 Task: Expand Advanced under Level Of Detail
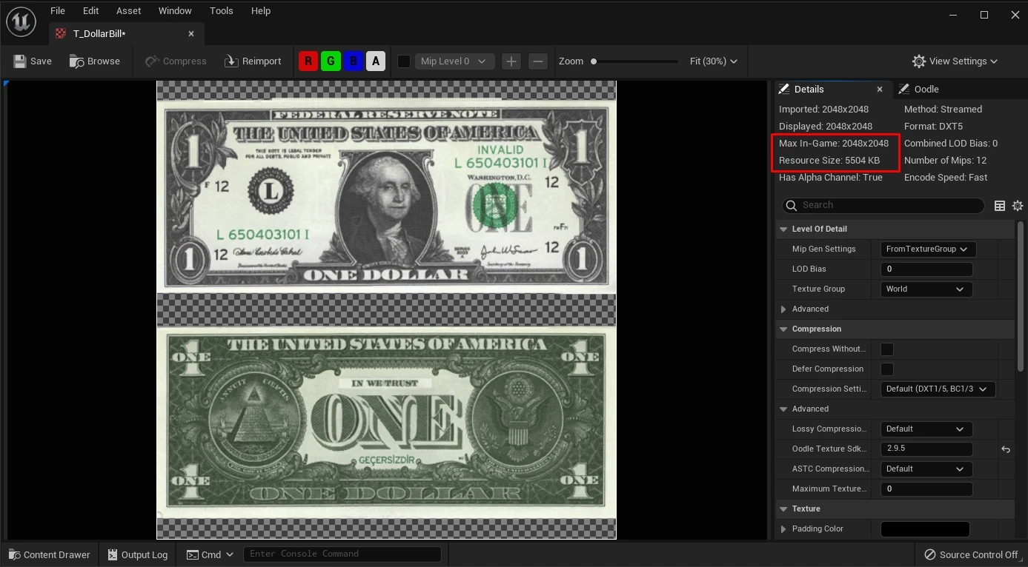pyautogui.click(x=783, y=309)
